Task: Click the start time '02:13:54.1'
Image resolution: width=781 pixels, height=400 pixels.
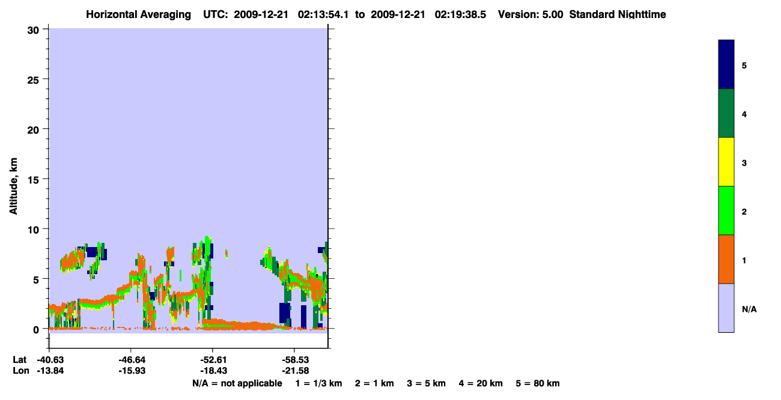Action: point(323,14)
